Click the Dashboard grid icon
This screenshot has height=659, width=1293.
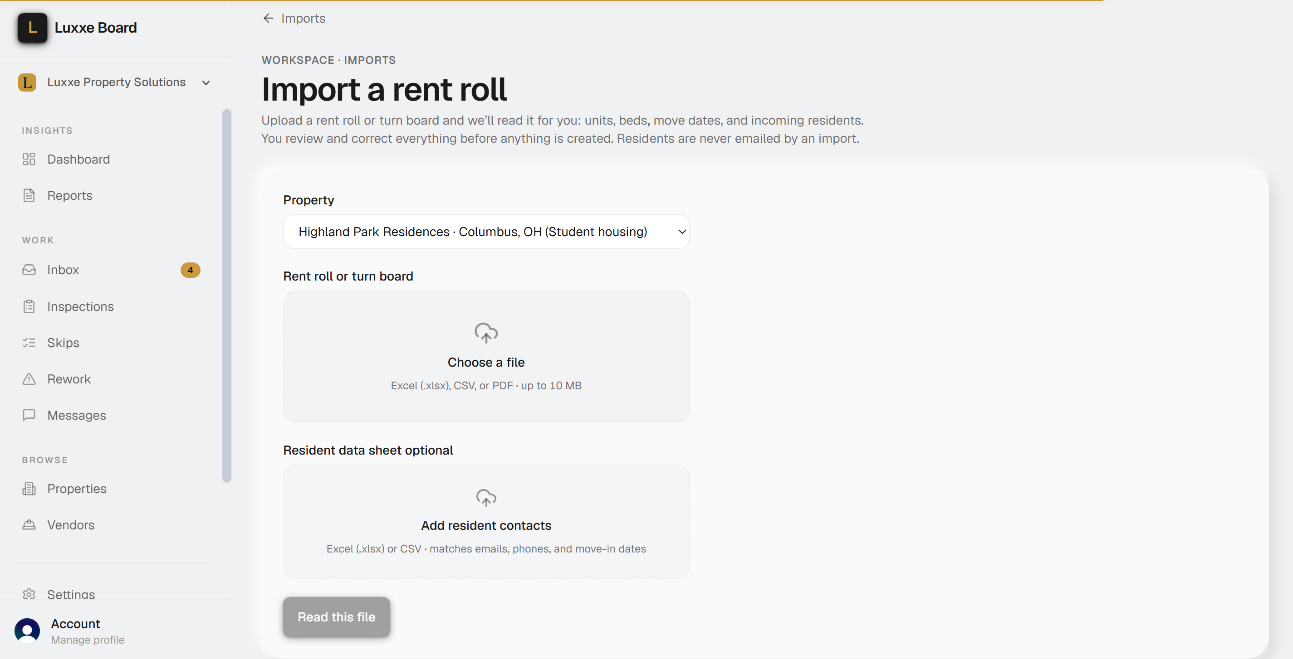(x=29, y=159)
